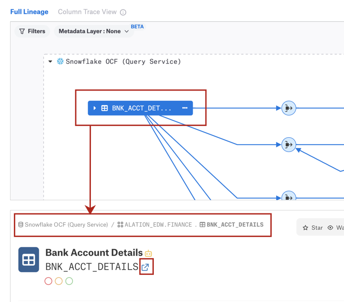Select the BNK_ACCT_DET lineage node
Viewport: 344px width, 302px height.
140,108
